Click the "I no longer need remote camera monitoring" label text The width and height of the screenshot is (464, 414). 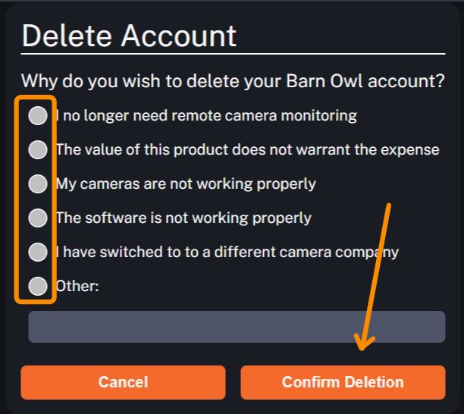[206, 116]
